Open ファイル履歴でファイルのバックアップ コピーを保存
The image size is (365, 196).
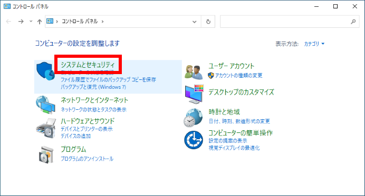[x=108, y=79]
